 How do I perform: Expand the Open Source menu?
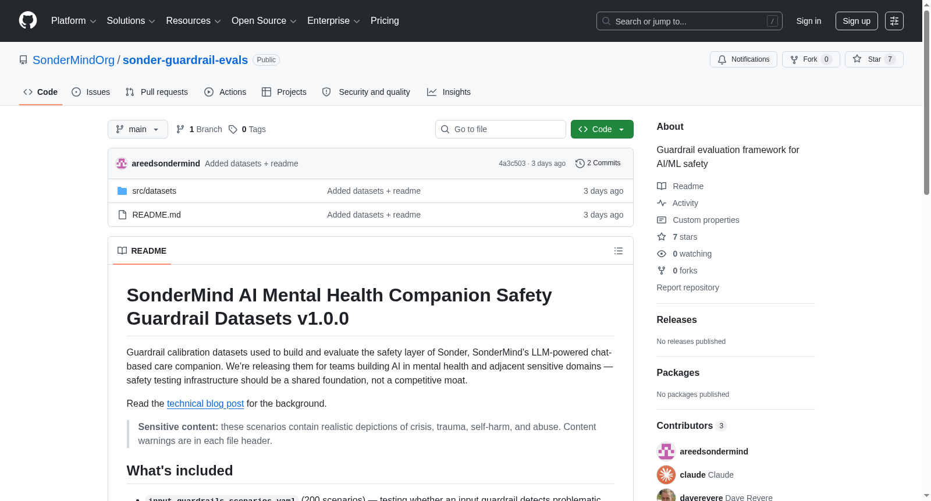[x=264, y=21]
